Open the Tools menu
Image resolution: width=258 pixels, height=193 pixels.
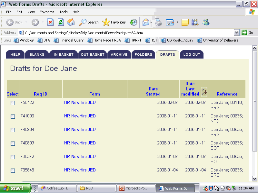(x=64, y=12)
